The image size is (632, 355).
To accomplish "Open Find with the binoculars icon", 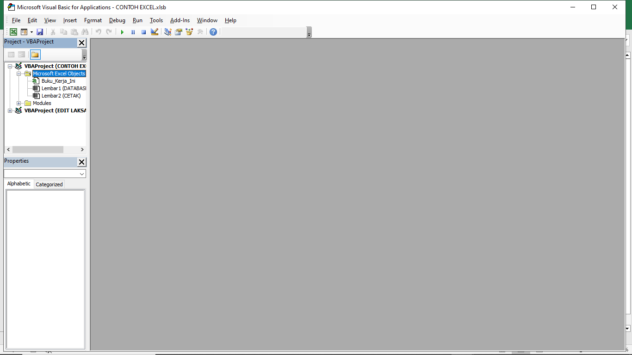I will click(x=85, y=32).
